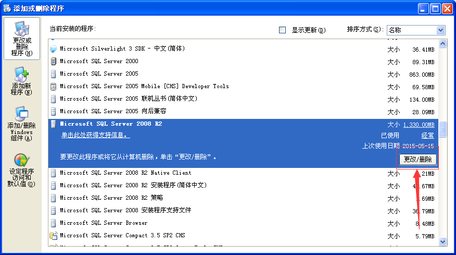Select Microsoft SQL Server Browser entry
The width and height of the screenshot is (456, 255).
(x=104, y=223)
